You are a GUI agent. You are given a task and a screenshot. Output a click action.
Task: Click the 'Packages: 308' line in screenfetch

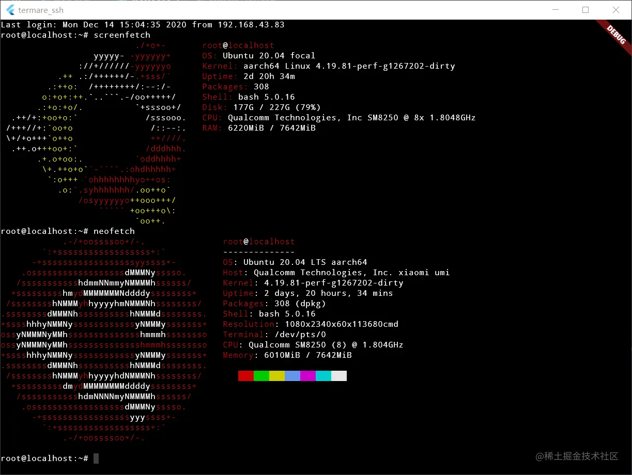coord(236,87)
